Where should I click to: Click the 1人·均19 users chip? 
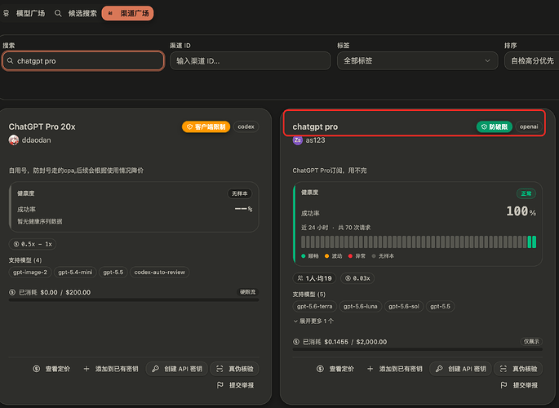pos(314,278)
